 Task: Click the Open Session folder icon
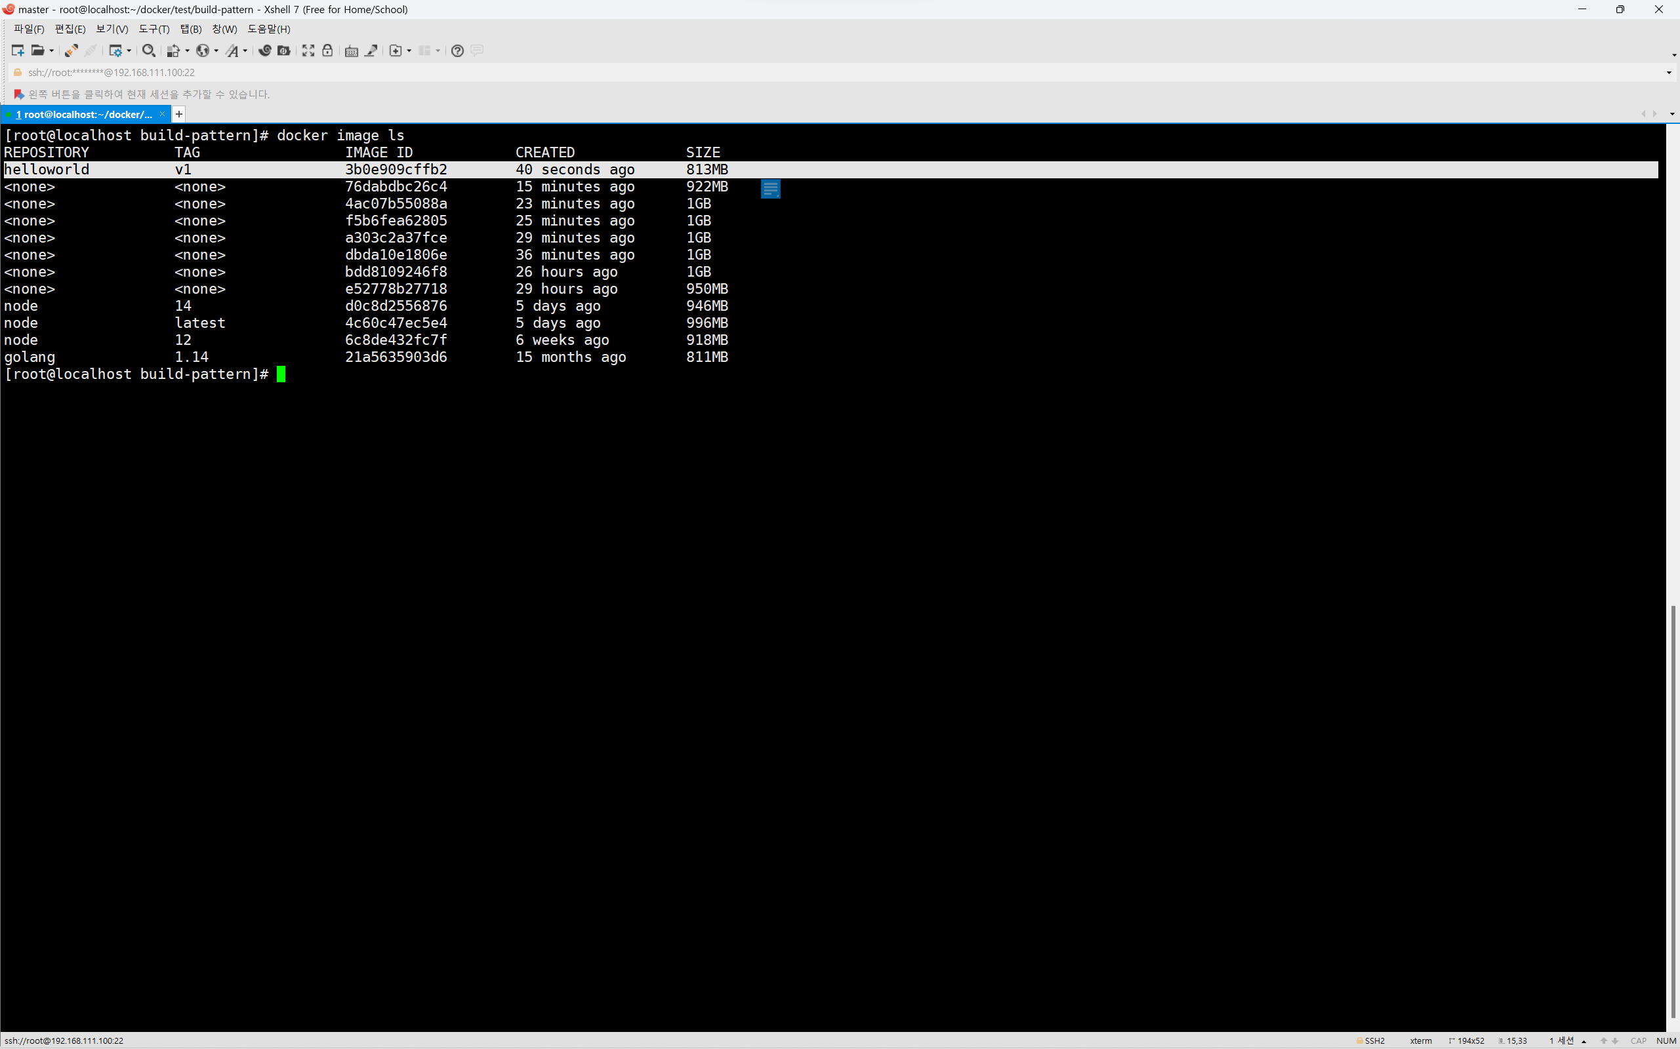pos(37,50)
